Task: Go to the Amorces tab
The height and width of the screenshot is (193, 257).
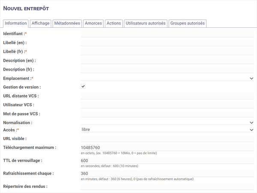Action: (93, 24)
